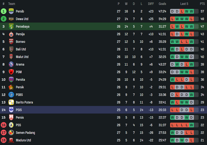207x145 pixels.
Task: Click the green rank 1 position badge
Action: (x=3, y=11)
